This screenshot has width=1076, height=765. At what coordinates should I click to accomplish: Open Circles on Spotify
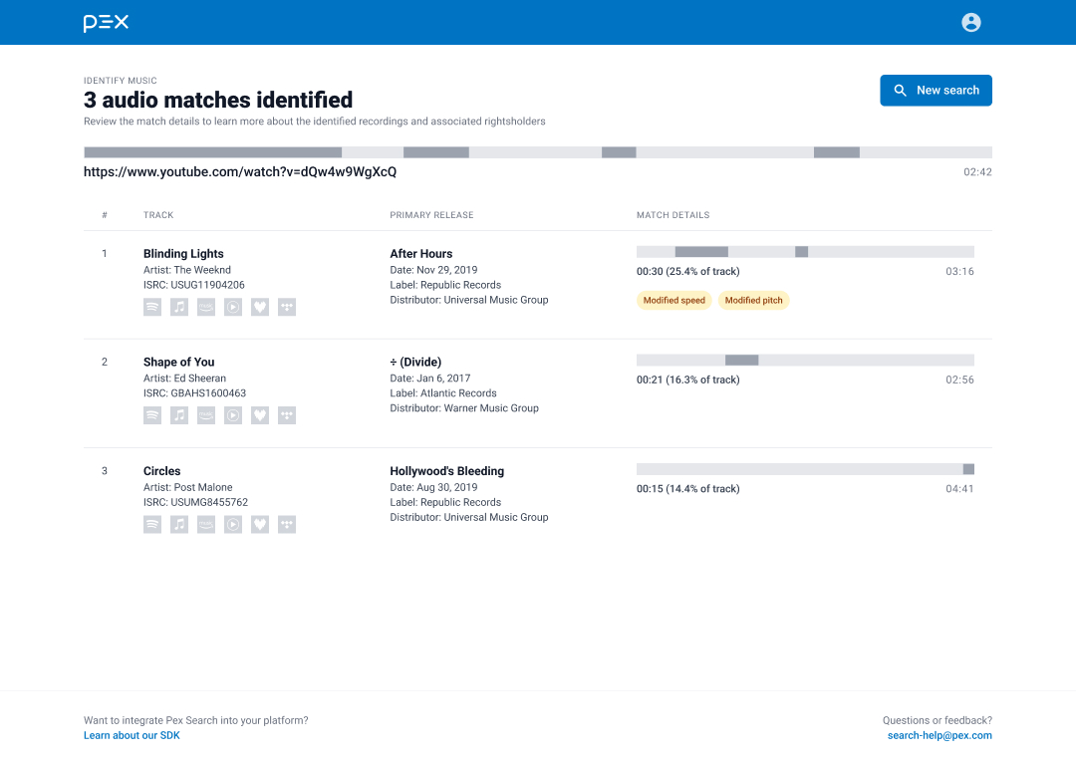pyautogui.click(x=152, y=524)
